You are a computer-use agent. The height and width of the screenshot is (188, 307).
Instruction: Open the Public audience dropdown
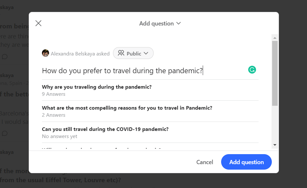(x=133, y=53)
